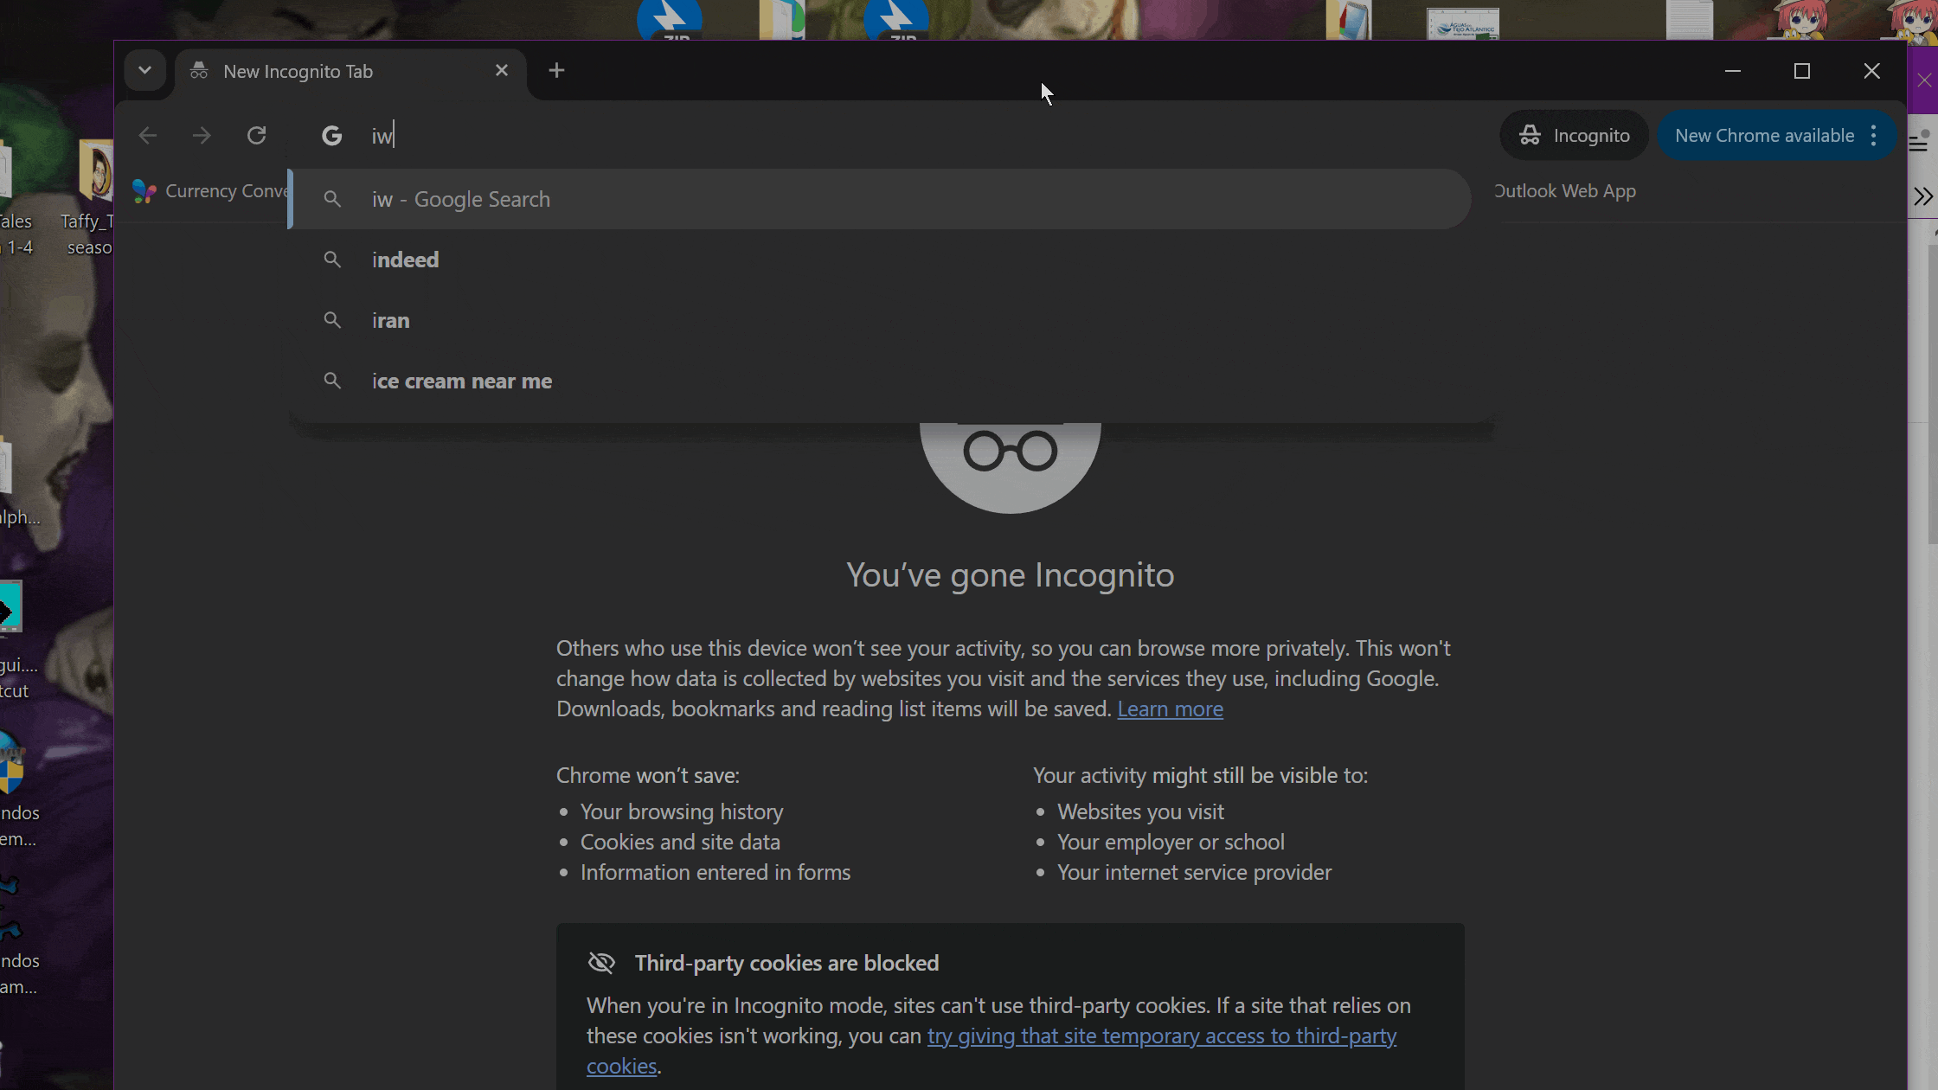Viewport: 1938px width, 1090px height.
Task: Click the browser reload icon
Action: [x=256, y=136]
